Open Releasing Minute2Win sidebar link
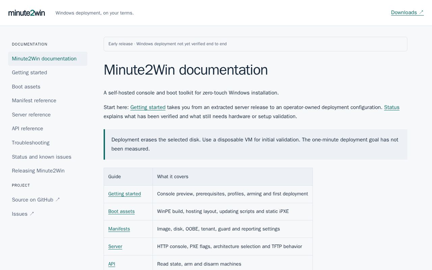 pyautogui.click(x=48, y=171)
